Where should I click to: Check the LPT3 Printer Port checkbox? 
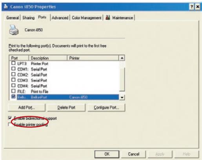coord(13,63)
